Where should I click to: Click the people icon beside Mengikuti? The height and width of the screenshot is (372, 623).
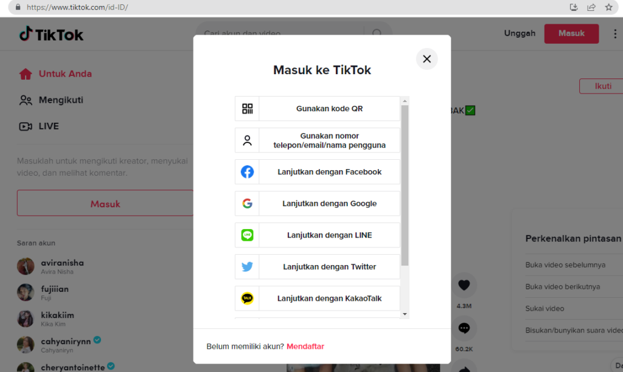pos(26,100)
